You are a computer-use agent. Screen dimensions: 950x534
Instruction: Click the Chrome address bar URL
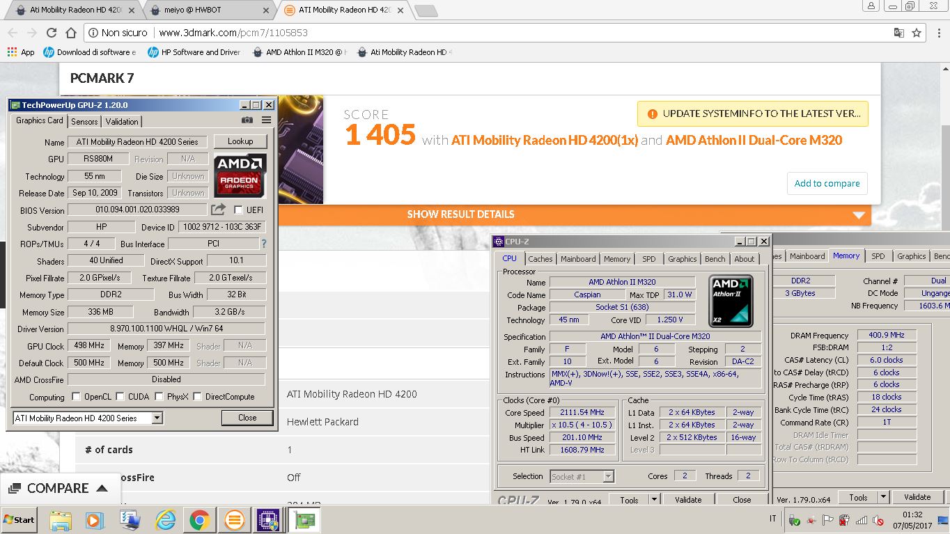tap(233, 33)
